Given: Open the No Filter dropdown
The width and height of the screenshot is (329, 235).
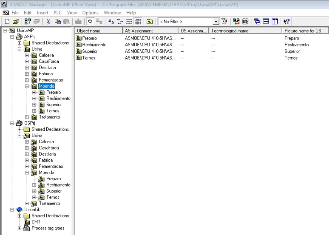Looking at the screenshot, I should pyautogui.click(x=216, y=21).
